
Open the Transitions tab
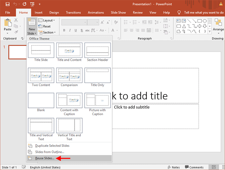[x=73, y=13]
